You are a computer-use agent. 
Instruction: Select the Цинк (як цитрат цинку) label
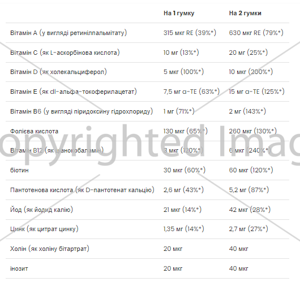click(44, 229)
